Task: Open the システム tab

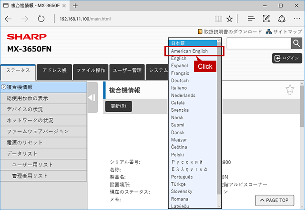Action: [x=157, y=72]
